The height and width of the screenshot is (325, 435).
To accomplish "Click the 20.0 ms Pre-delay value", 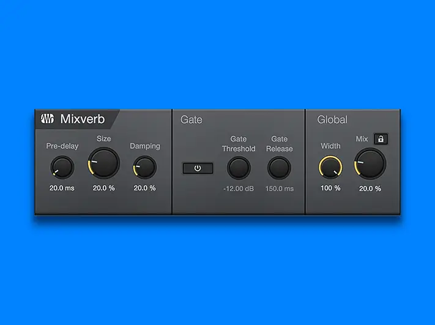I will (62, 188).
